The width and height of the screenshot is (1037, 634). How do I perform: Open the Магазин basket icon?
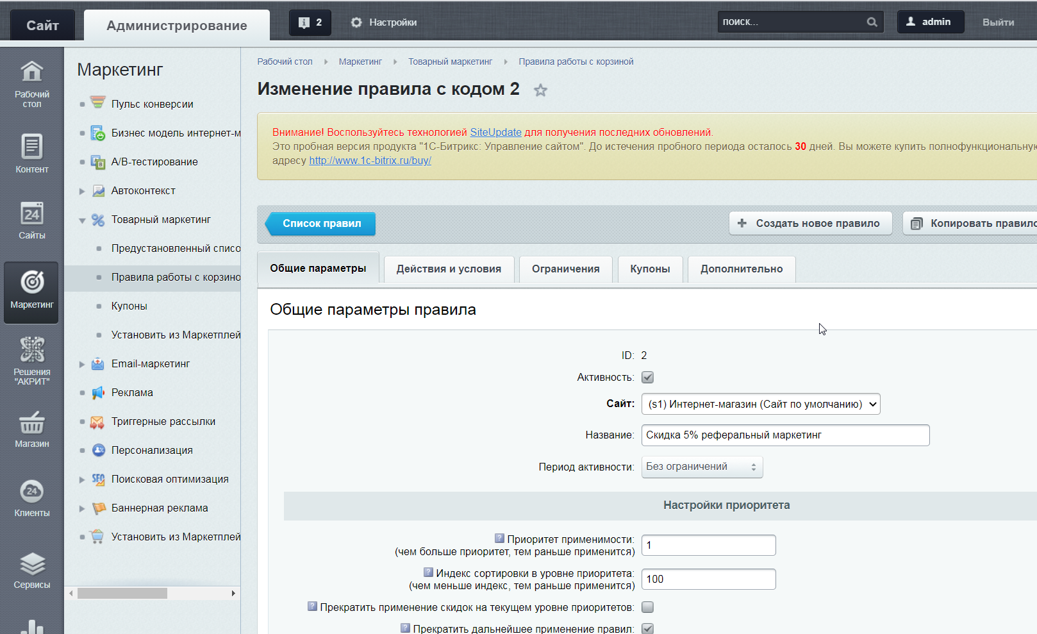32,423
